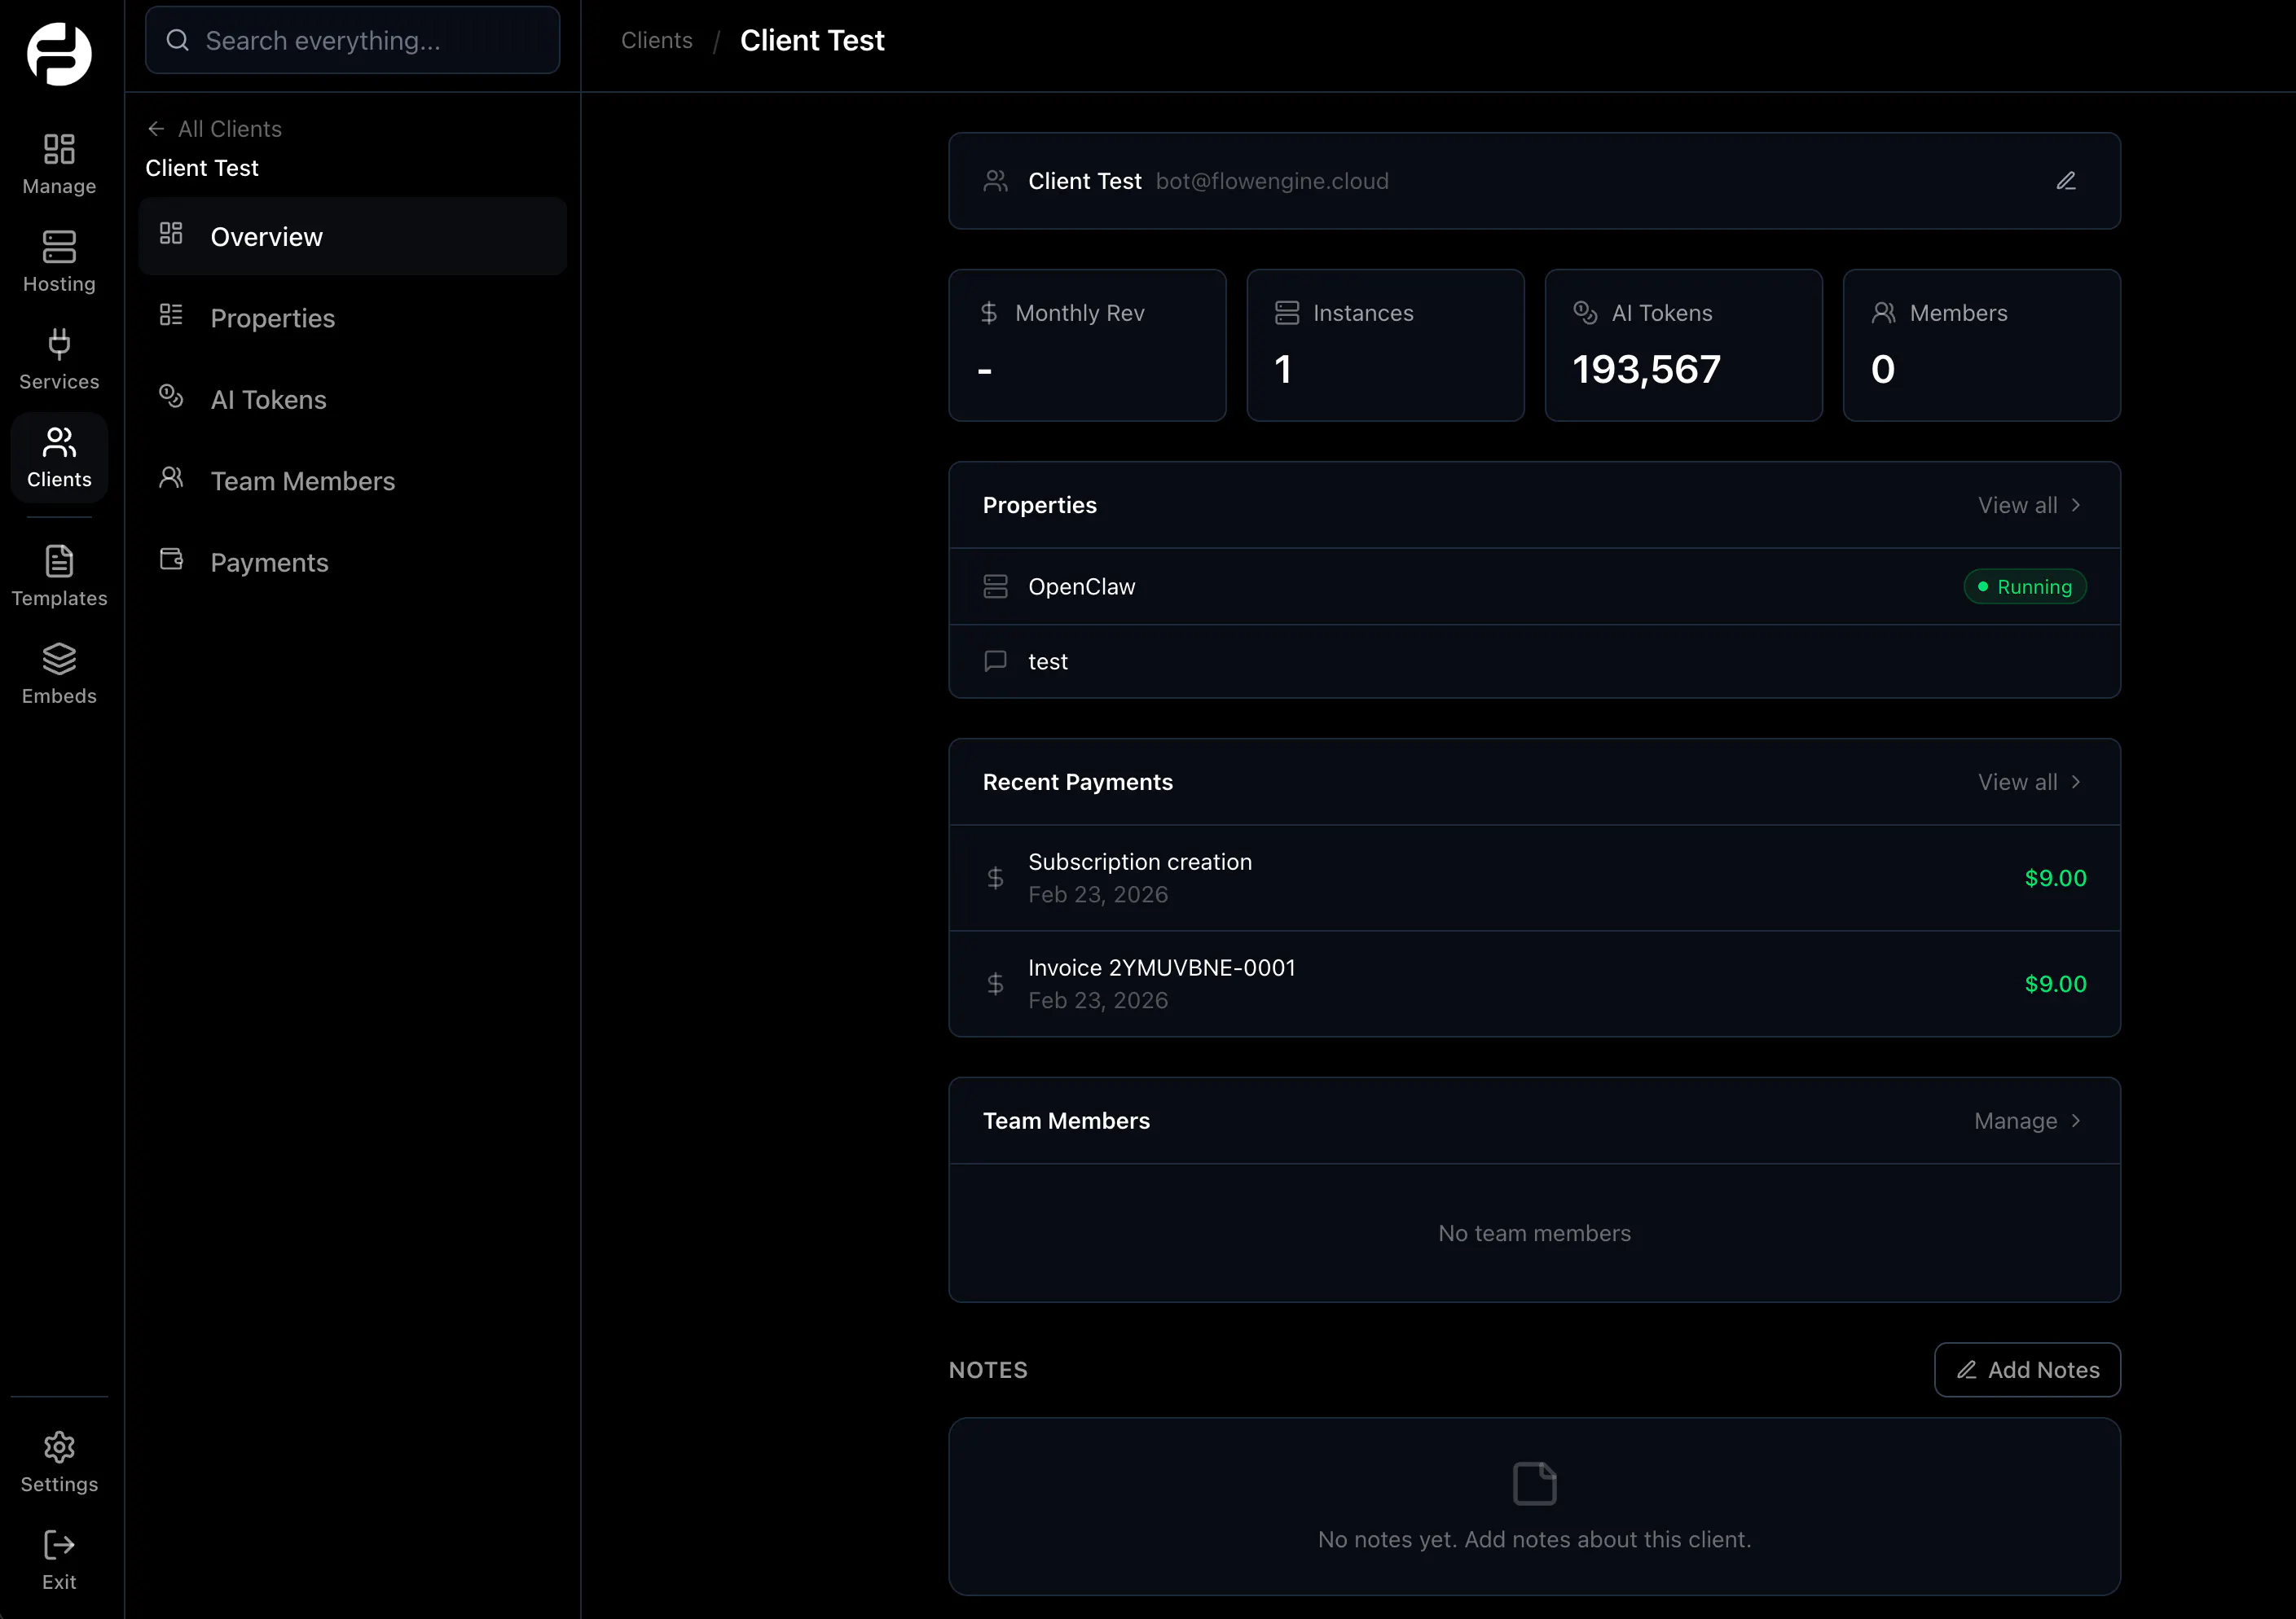The image size is (2296, 1619).
Task: Click the Instances count 1
Action: [1283, 370]
